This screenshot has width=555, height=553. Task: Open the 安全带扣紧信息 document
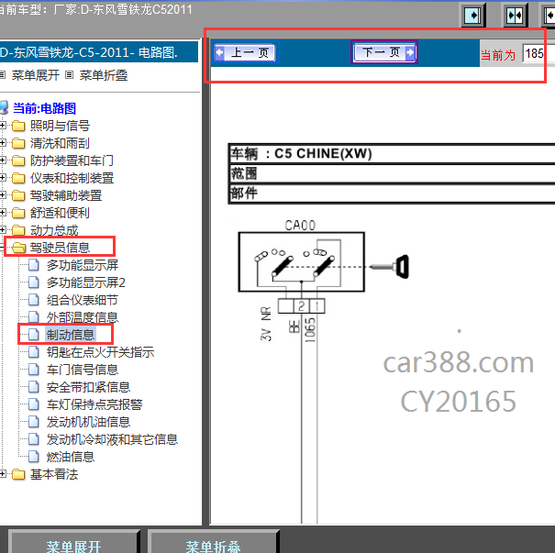pos(88,387)
